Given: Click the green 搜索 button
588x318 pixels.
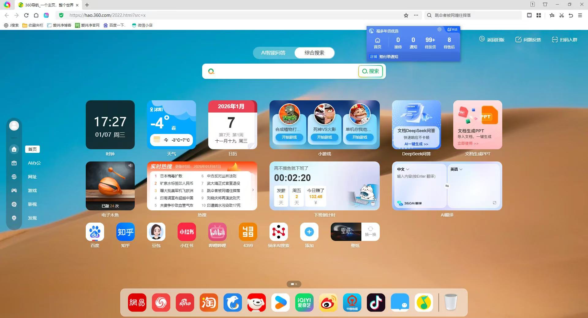Looking at the screenshot, I should coord(371,71).
